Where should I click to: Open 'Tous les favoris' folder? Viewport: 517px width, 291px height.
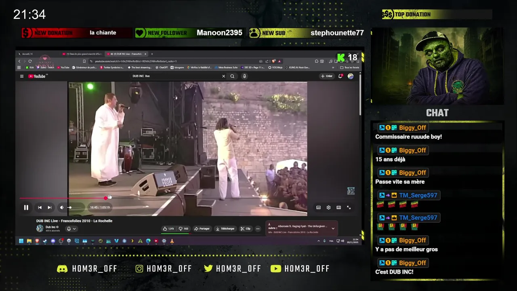pos(350,67)
